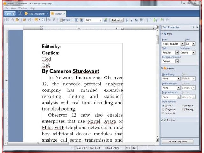Click the last faded indent icon in toolbar
The image size is (204, 153).
coord(167,20)
